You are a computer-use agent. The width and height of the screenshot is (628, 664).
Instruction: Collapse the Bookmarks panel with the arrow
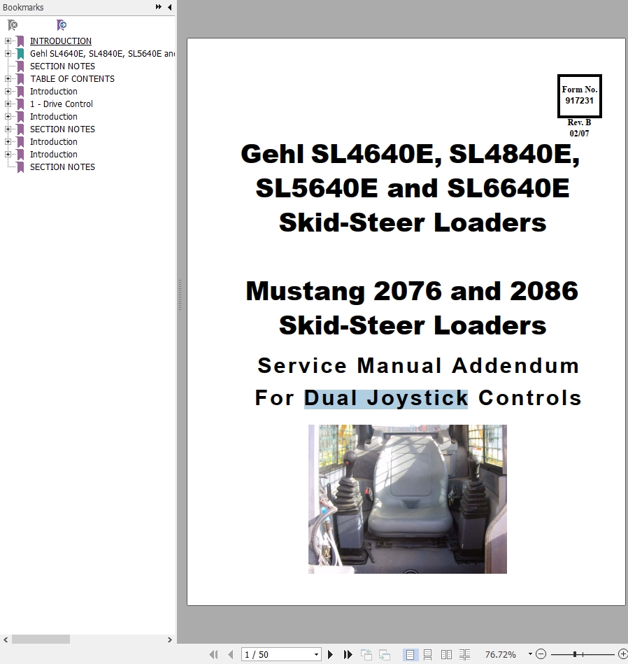coord(170,7)
